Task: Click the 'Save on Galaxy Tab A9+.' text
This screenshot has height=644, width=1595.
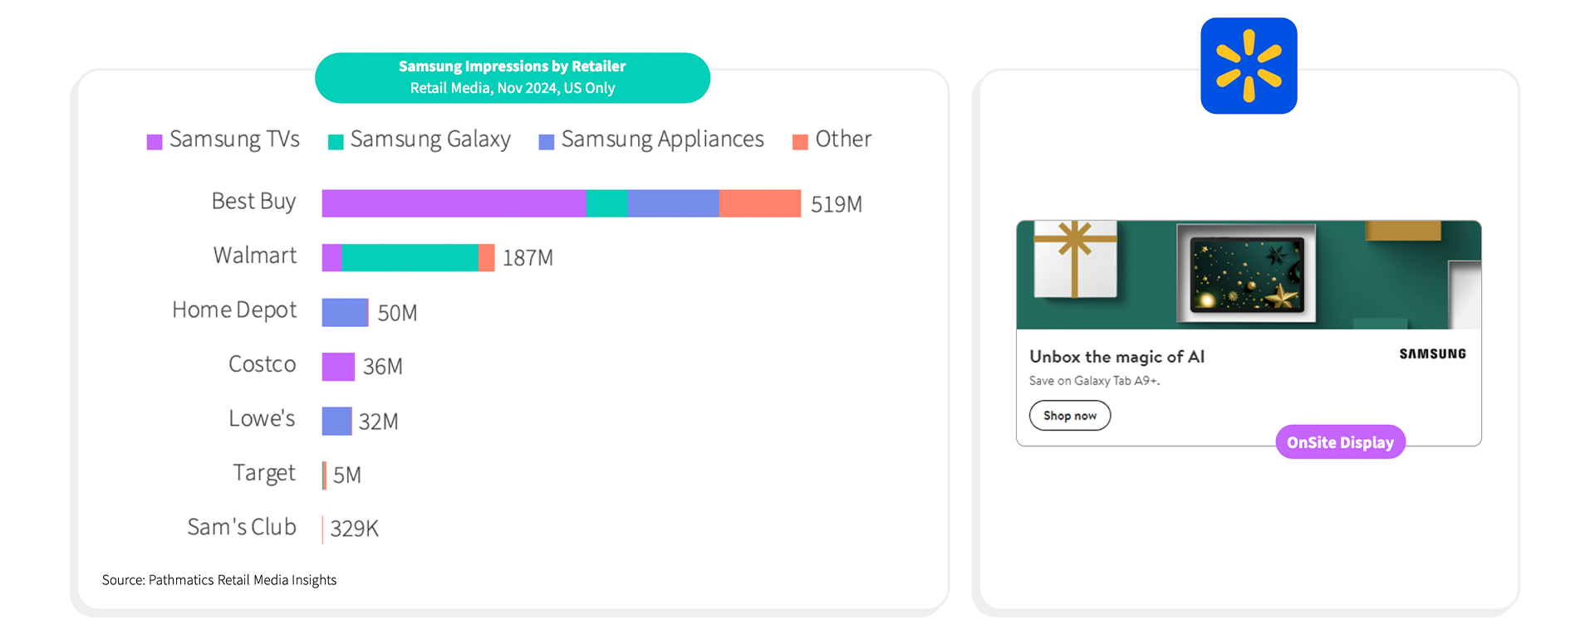Action: (1094, 381)
